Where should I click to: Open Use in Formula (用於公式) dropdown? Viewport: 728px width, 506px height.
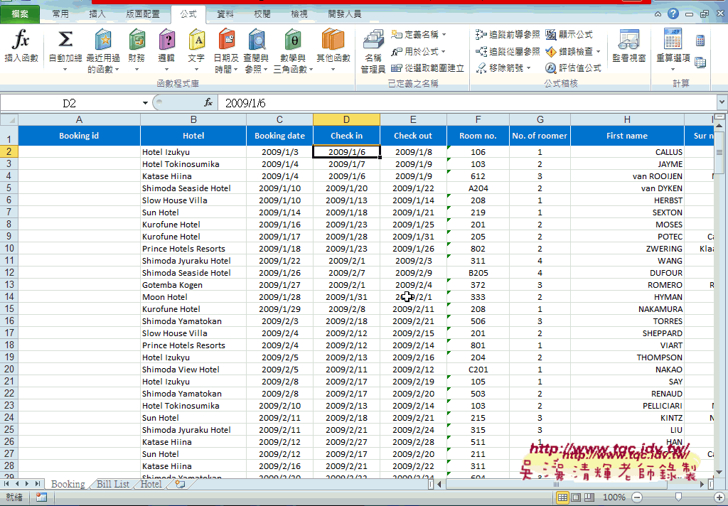click(x=418, y=52)
